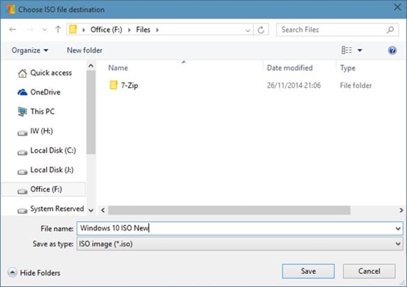Click the folder icon in address bar
Screen dimensions: 407x287
73,29
